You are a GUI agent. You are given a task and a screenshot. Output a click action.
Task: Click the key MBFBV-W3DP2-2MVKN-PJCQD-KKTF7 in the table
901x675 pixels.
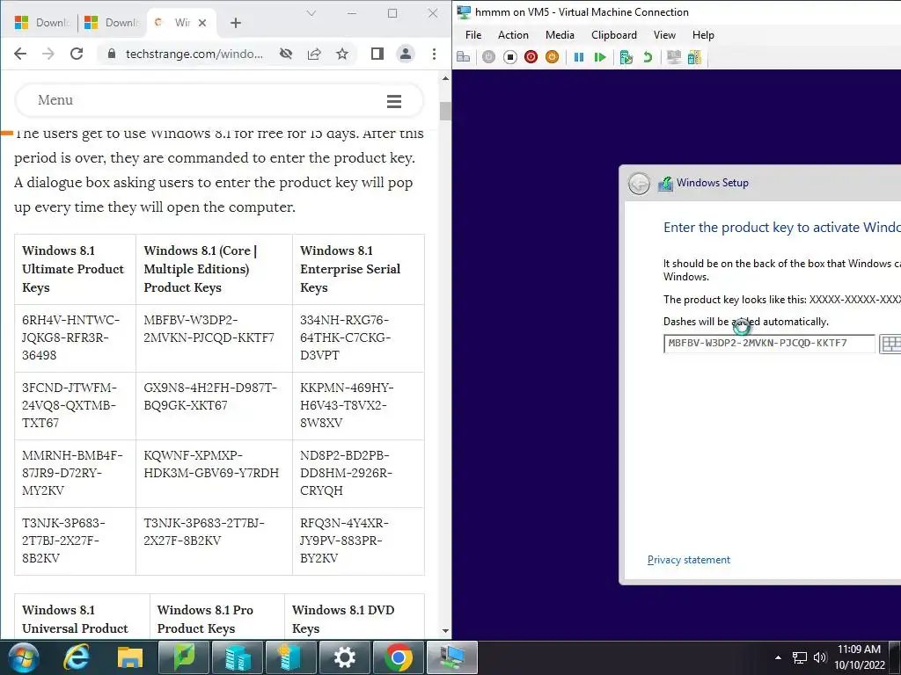(209, 329)
